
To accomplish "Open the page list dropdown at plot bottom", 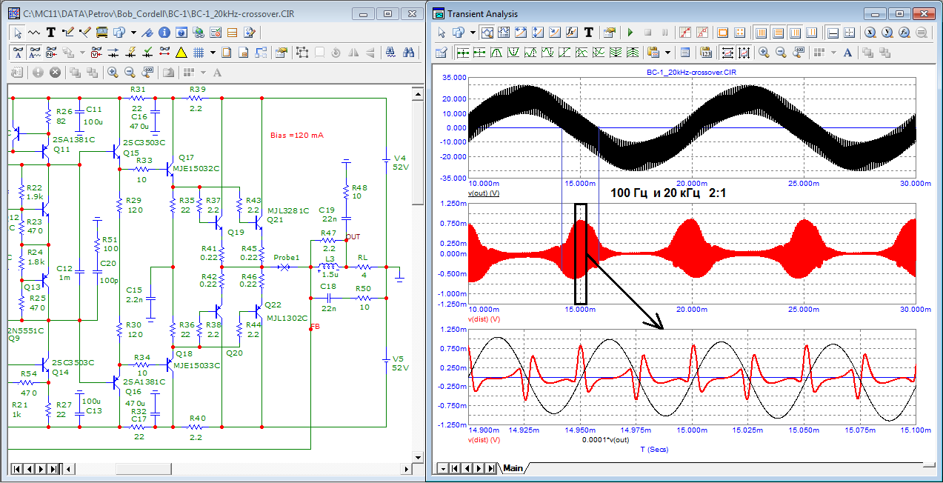I will pos(441,468).
